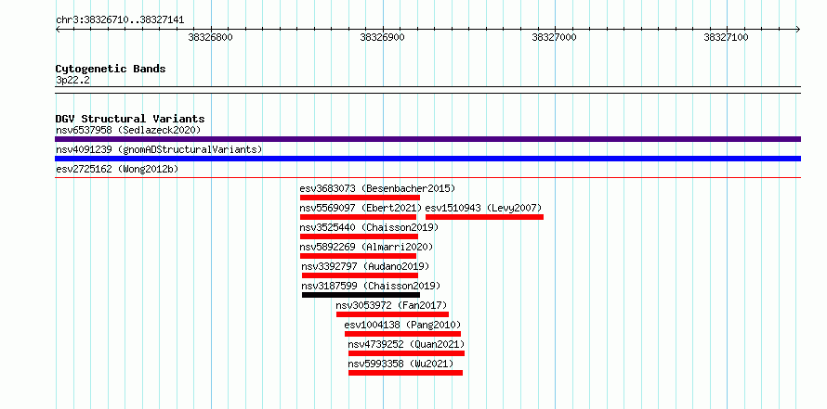Click red bar under nsv5569097
Image resolution: width=827 pixels, height=409 pixels.
358,217
